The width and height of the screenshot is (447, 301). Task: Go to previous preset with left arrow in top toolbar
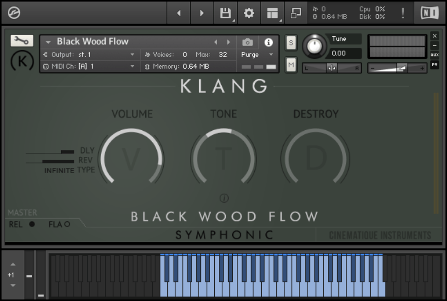click(x=179, y=13)
